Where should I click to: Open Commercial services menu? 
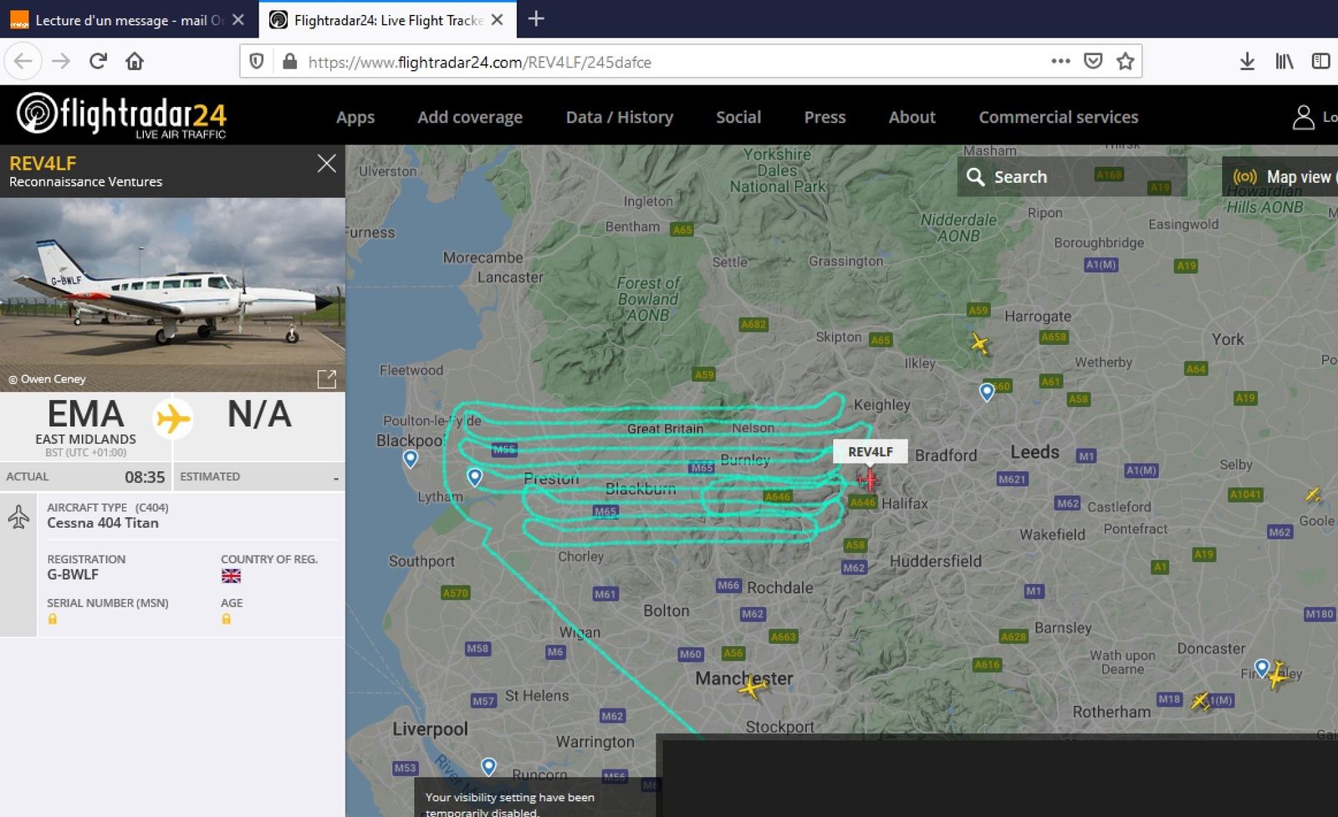(1059, 117)
